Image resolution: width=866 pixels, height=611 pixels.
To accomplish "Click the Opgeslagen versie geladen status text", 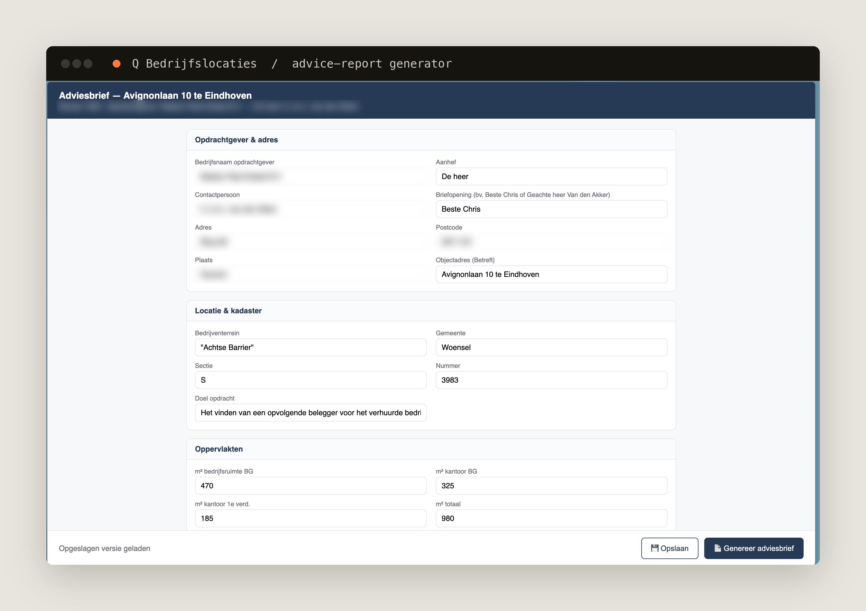I will [105, 548].
